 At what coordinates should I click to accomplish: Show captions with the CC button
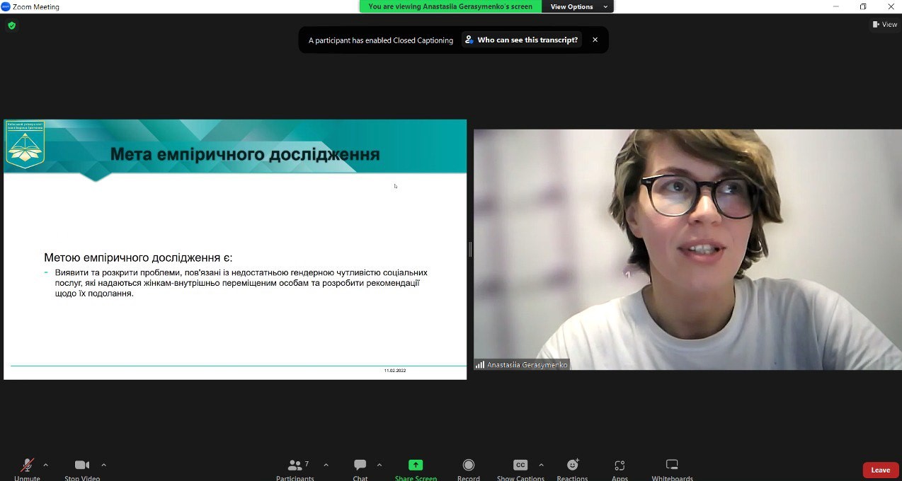click(x=520, y=468)
